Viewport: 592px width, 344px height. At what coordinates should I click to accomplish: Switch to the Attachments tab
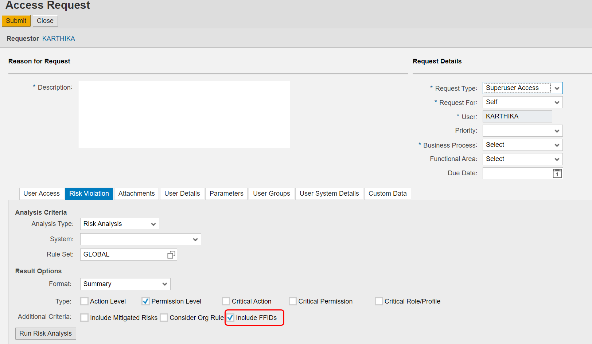136,193
